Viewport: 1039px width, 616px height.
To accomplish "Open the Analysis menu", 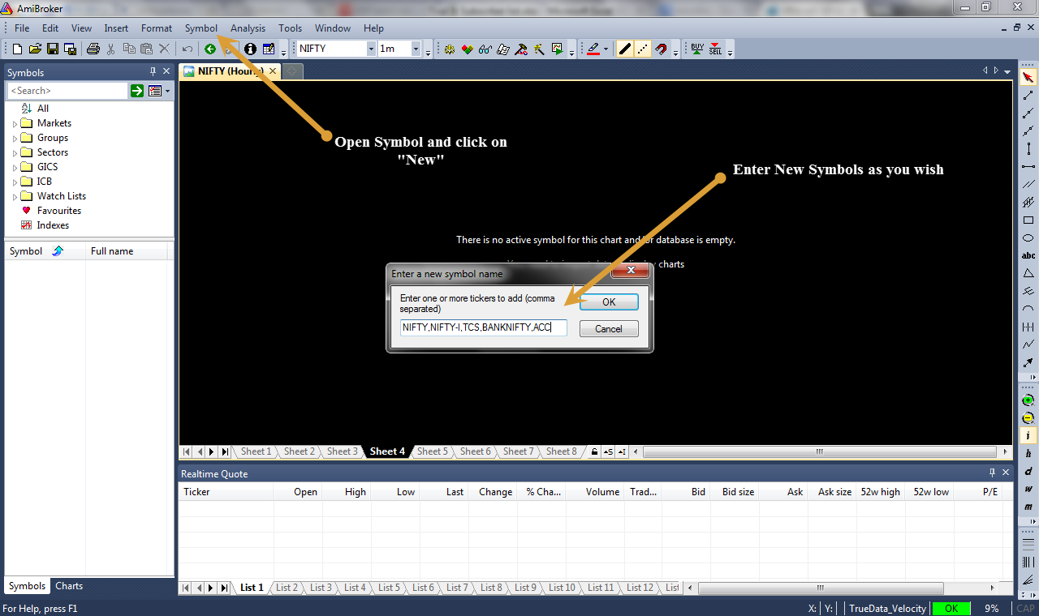I will 248,28.
